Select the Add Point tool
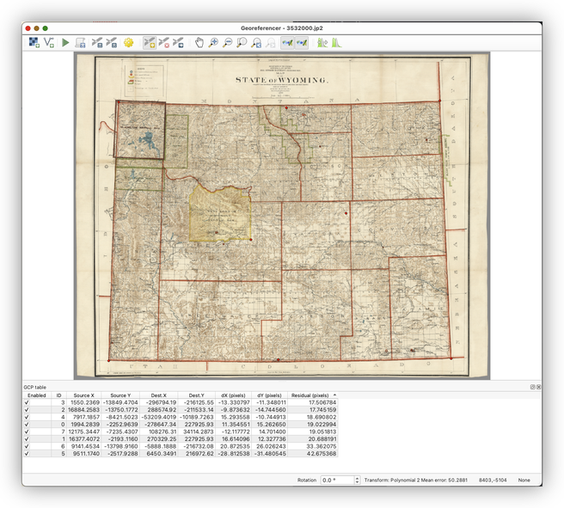The image size is (564, 508). (149, 42)
